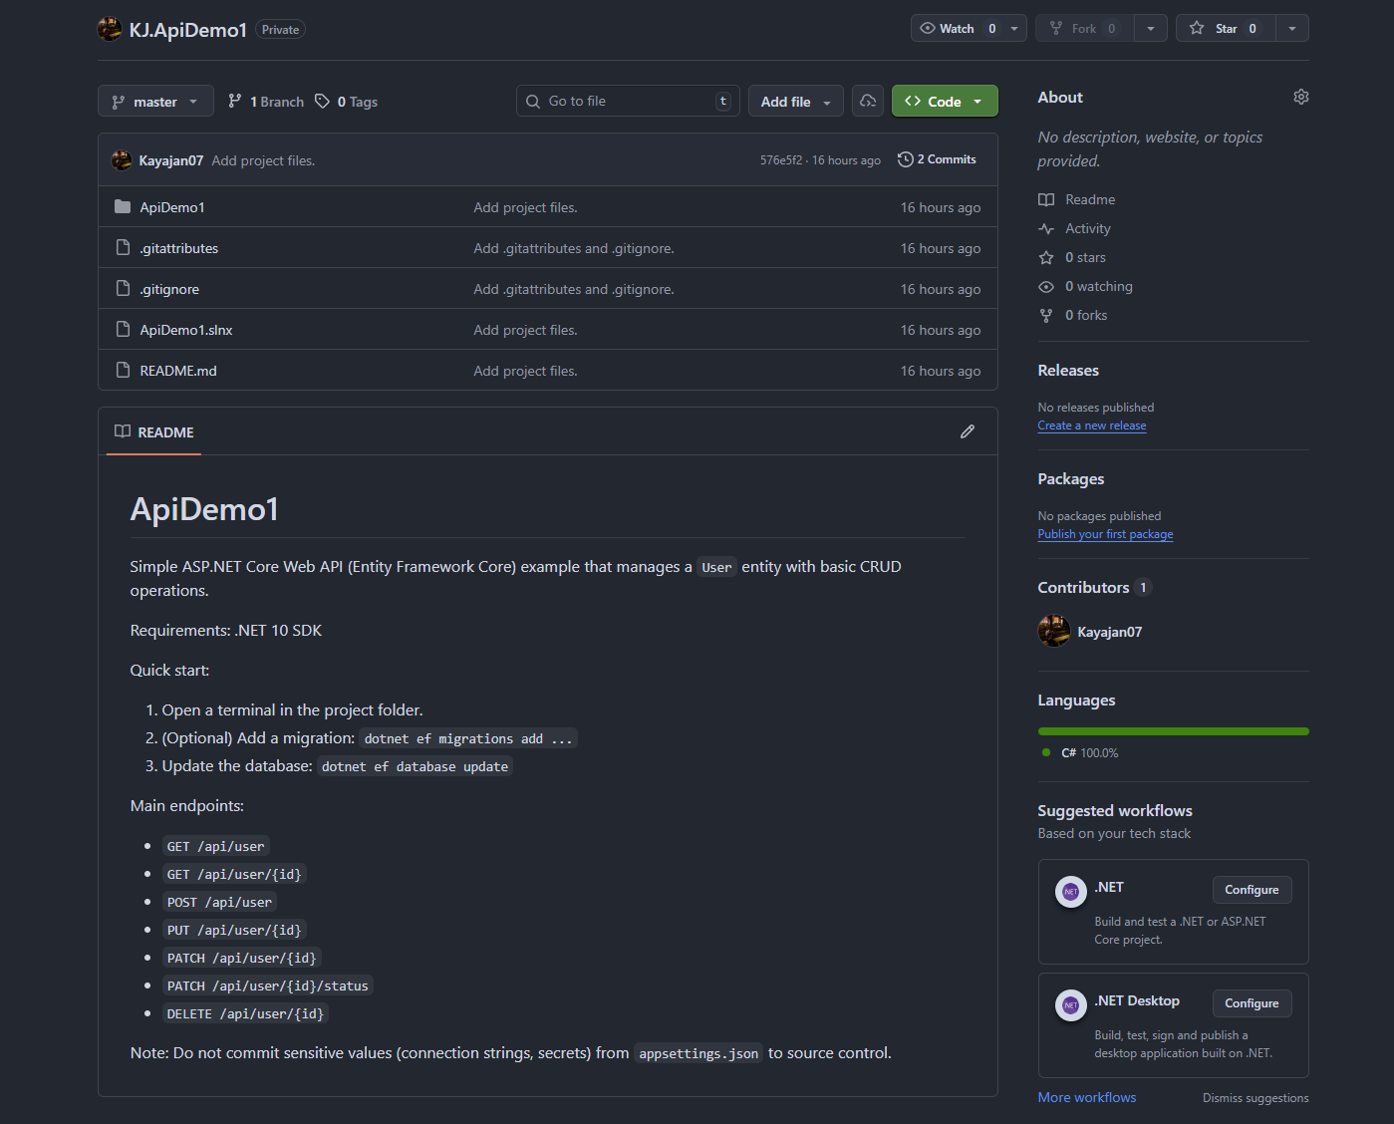Click the C# language bar
This screenshot has width=1394, height=1124.
coord(1173,731)
